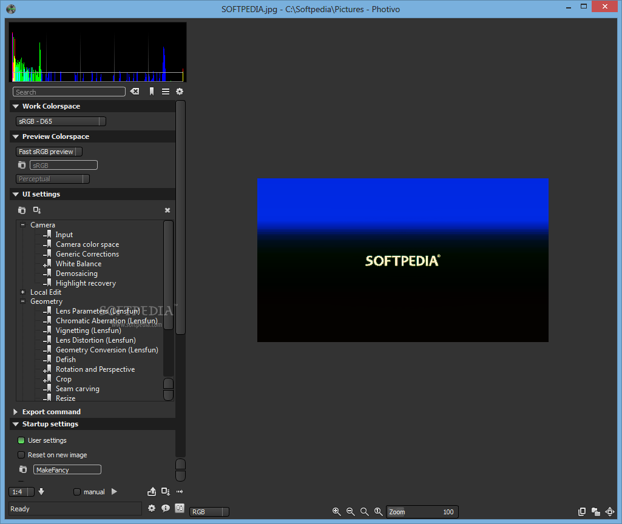Select Rotation and Perspective item
Viewport: 622px width, 524px height.
[x=95, y=369]
